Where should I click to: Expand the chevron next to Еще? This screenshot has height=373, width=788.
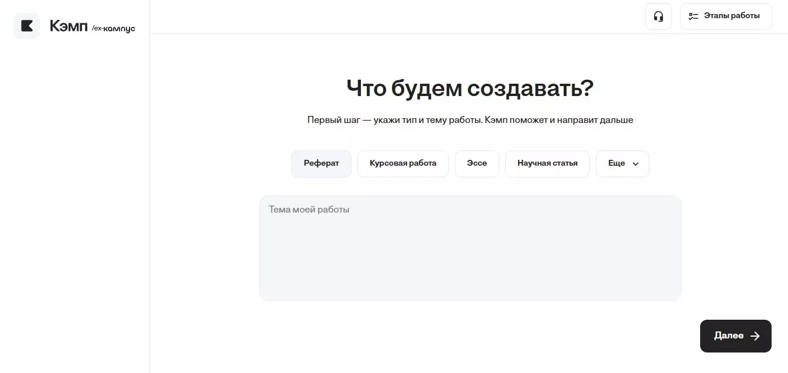[636, 164]
